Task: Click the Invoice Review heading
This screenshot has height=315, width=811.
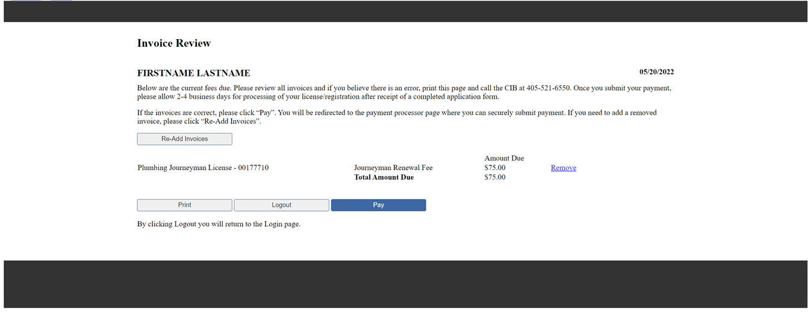Action: coord(174,43)
